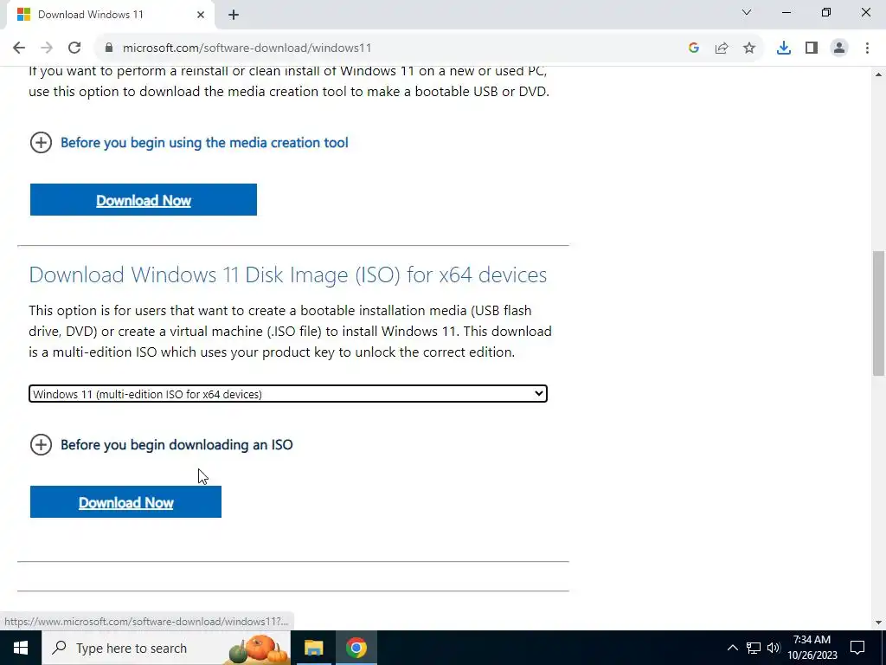
Task: Click the Chrome taskbar icon
Action: (356, 648)
